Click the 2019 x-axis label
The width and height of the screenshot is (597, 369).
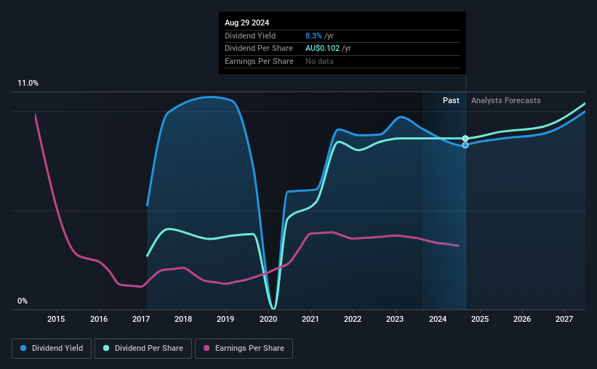(225, 319)
